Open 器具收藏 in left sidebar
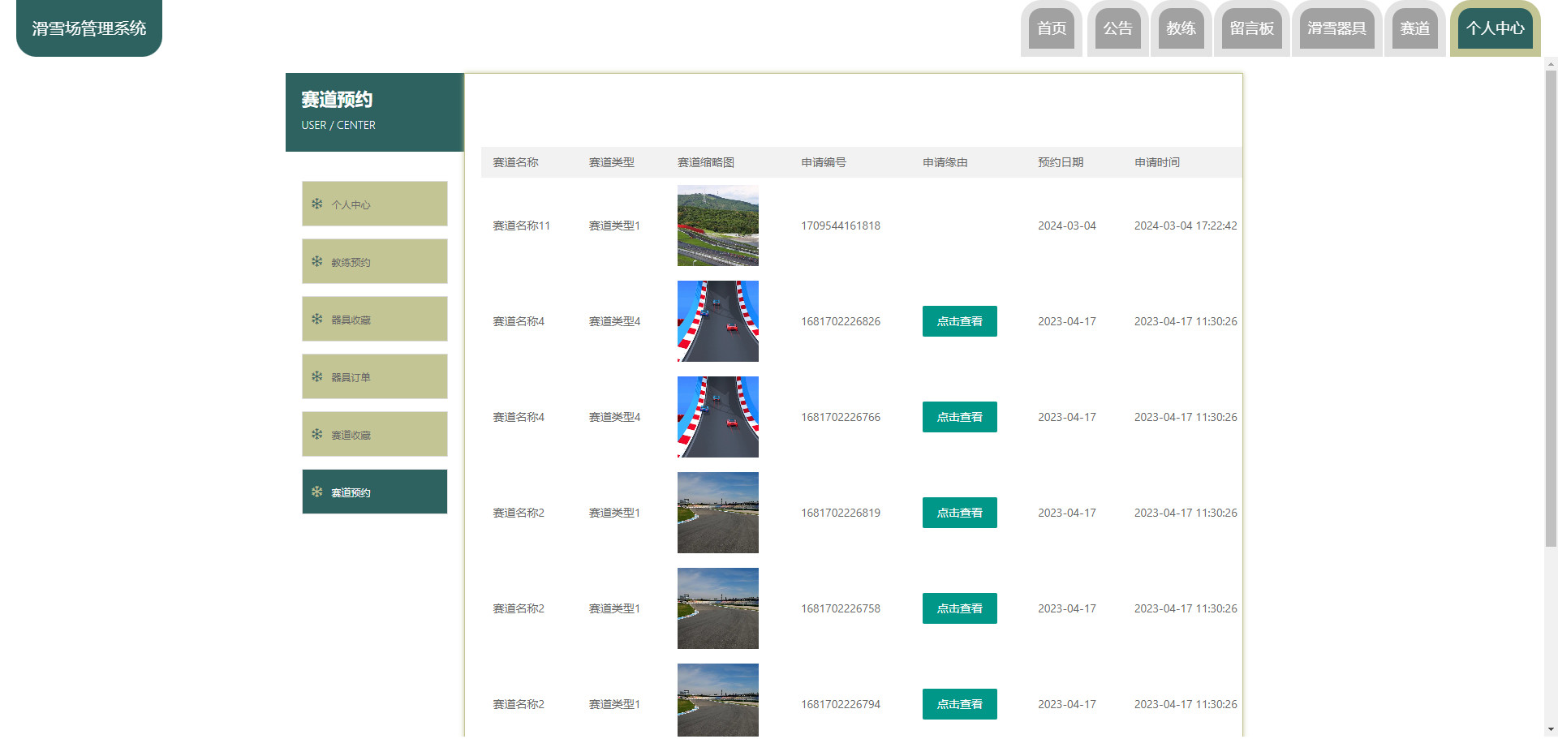1558x739 pixels. coord(375,319)
